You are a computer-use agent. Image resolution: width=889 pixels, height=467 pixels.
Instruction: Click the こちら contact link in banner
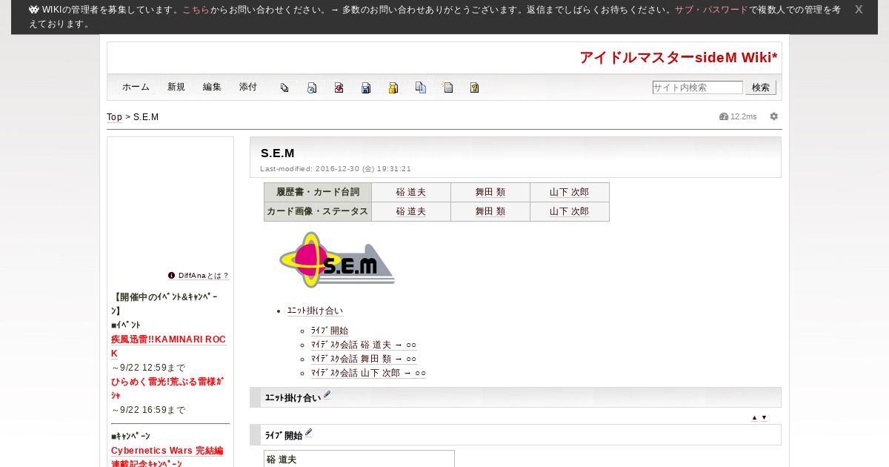tap(196, 10)
